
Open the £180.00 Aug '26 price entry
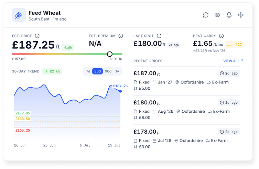[186, 110]
